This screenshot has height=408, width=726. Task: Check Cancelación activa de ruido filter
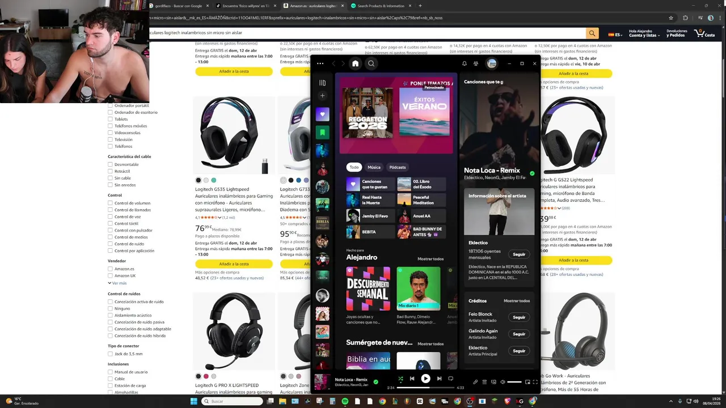pos(110,301)
